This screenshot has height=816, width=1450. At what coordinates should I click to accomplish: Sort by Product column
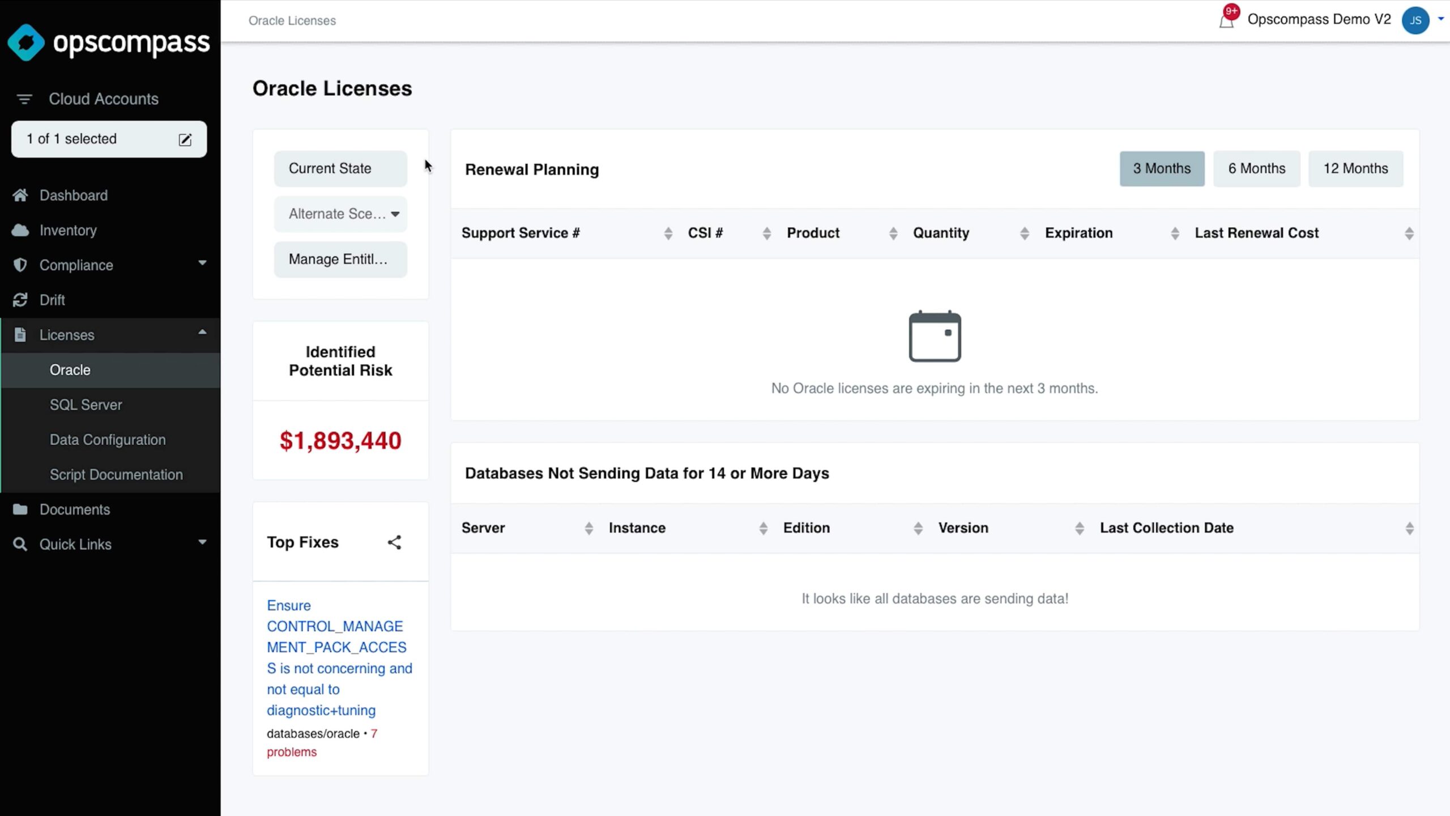(893, 233)
